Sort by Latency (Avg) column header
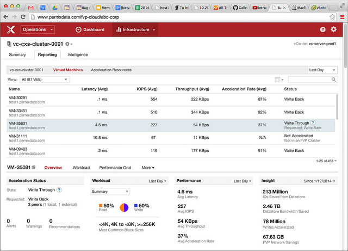The height and width of the screenshot is (251, 348). click(95, 89)
